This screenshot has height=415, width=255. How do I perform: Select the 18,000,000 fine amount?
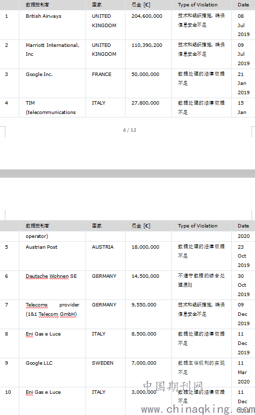point(145,247)
